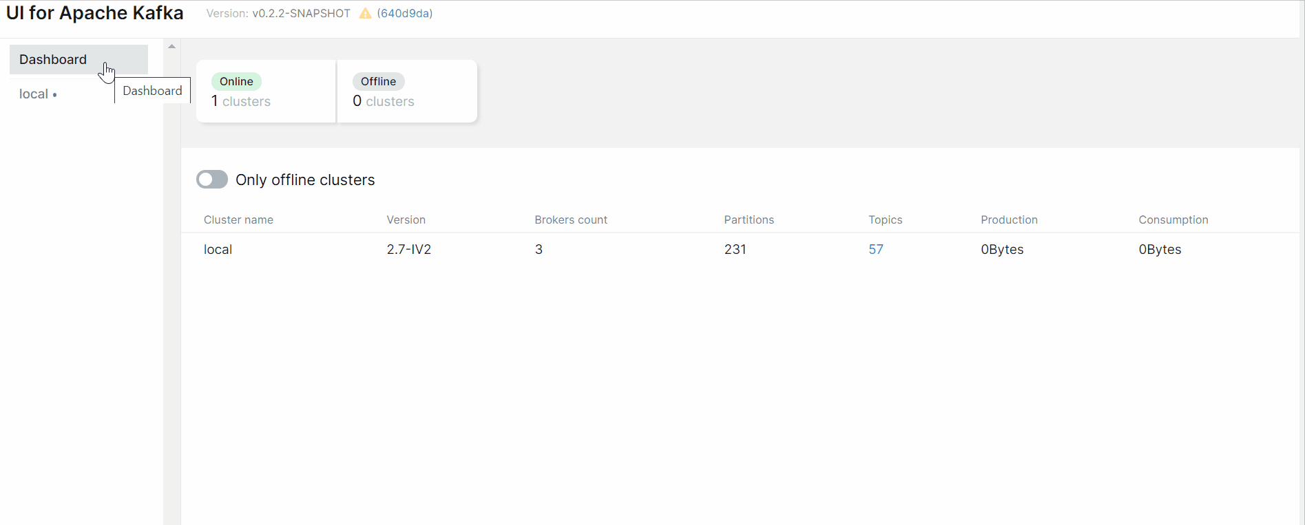Click the scrollbar up arrow

(171, 45)
